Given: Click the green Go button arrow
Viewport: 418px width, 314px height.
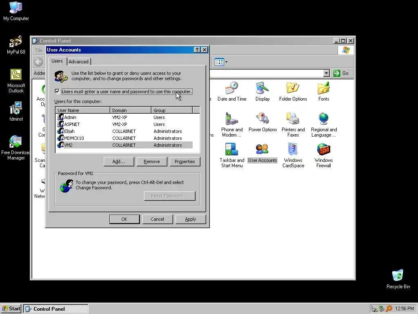Looking at the screenshot, I should tap(337, 73).
